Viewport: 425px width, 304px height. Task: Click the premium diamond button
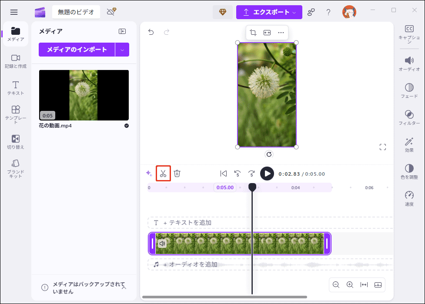click(223, 12)
